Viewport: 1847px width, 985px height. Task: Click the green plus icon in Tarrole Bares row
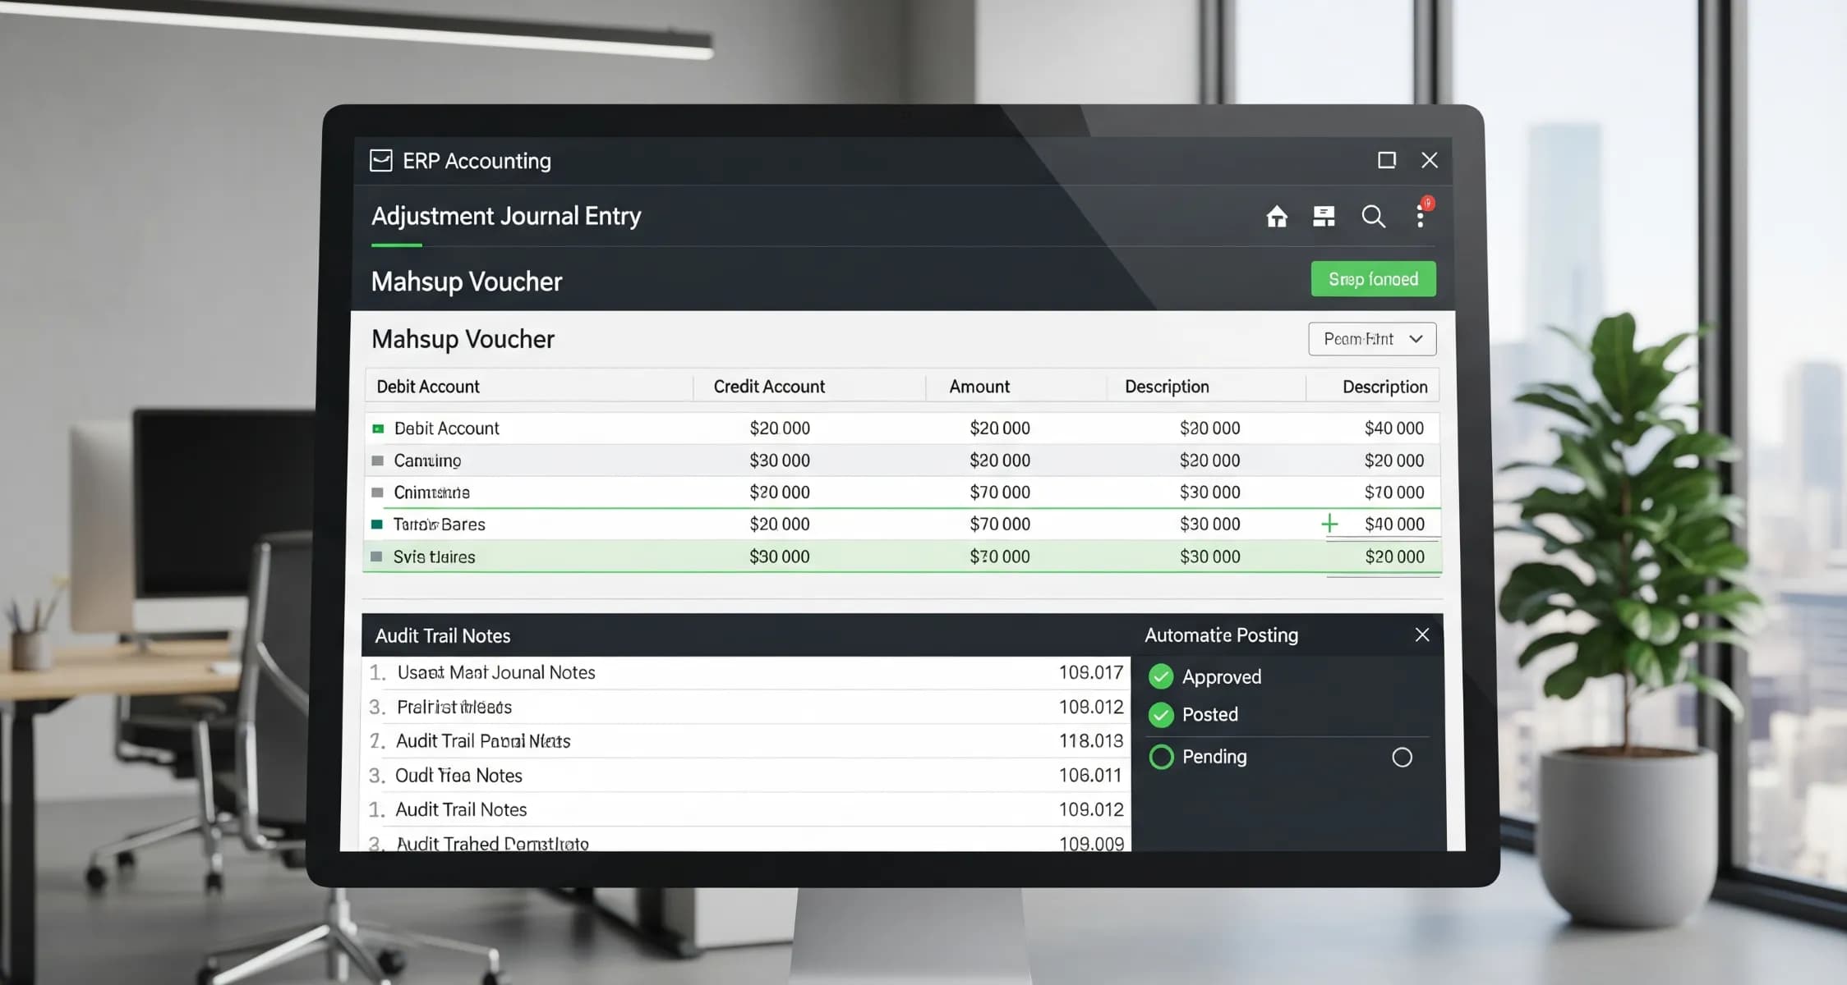[x=1329, y=524]
